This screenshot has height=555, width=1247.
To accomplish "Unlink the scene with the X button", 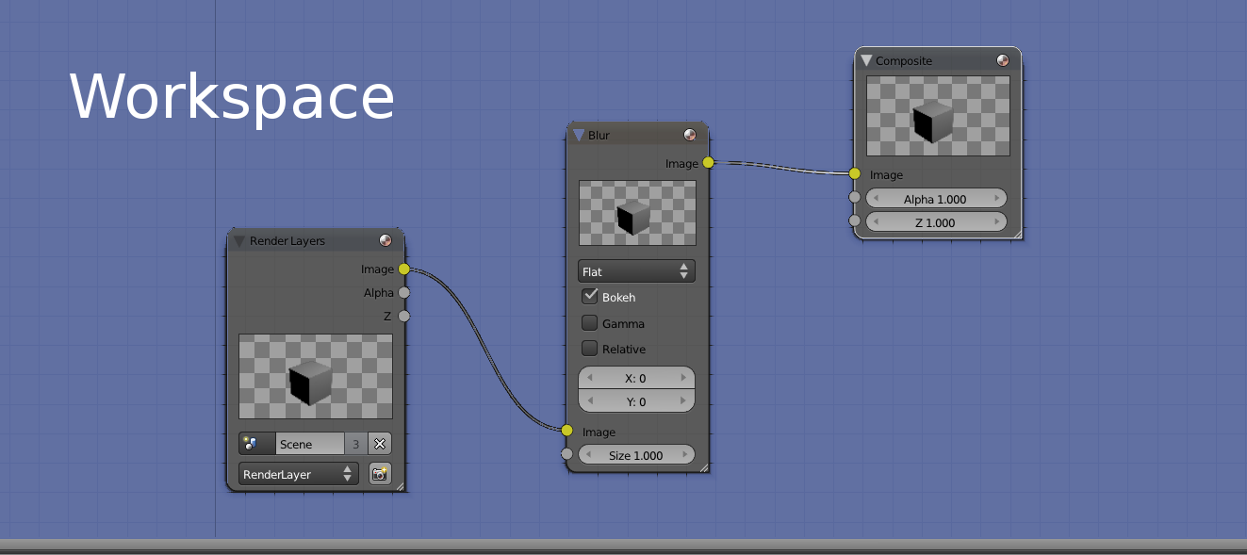I will coord(380,444).
